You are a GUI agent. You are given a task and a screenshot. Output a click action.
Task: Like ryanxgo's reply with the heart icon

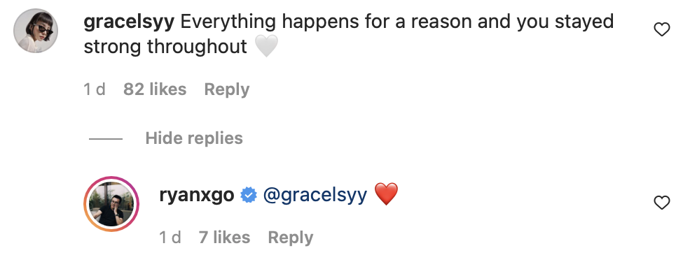pos(662,203)
